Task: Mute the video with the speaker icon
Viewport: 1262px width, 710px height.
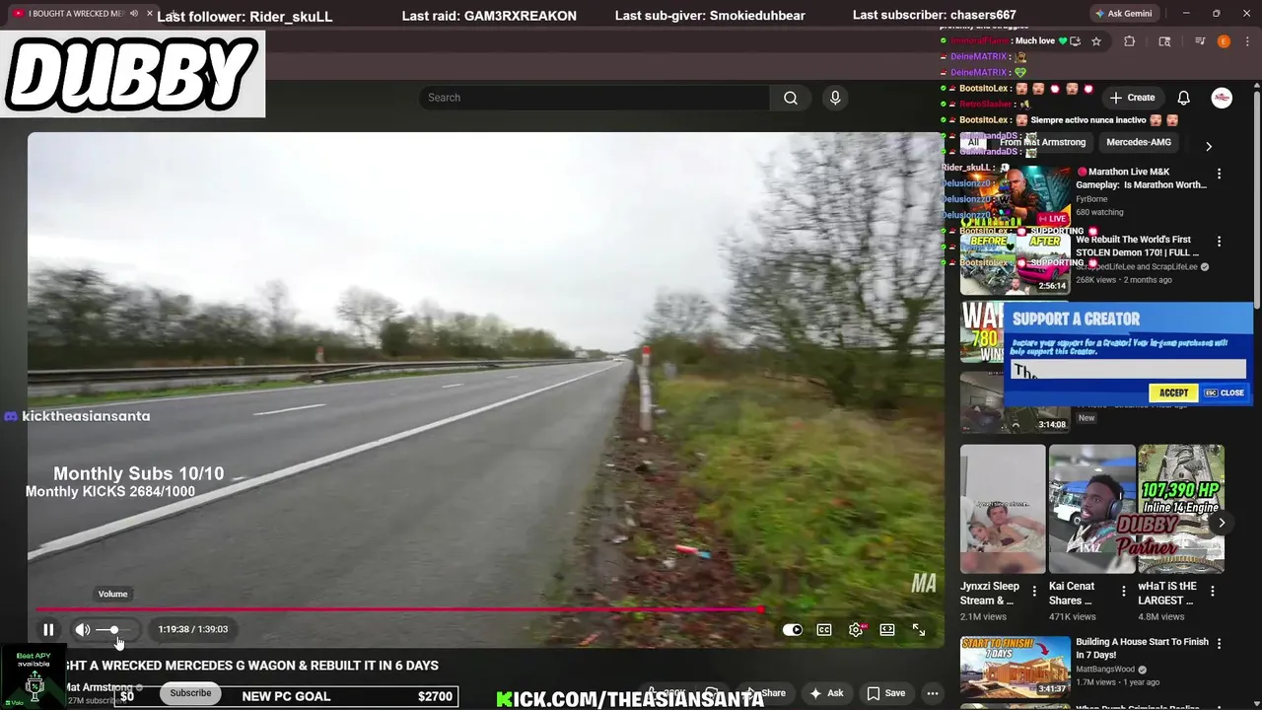Action: pos(83,629)
